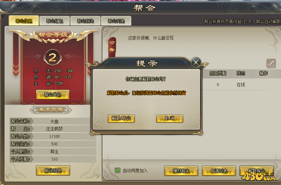Toggle the 自动同意加入 checkbox
The image size is (281, 185).
tap(118, 170)
